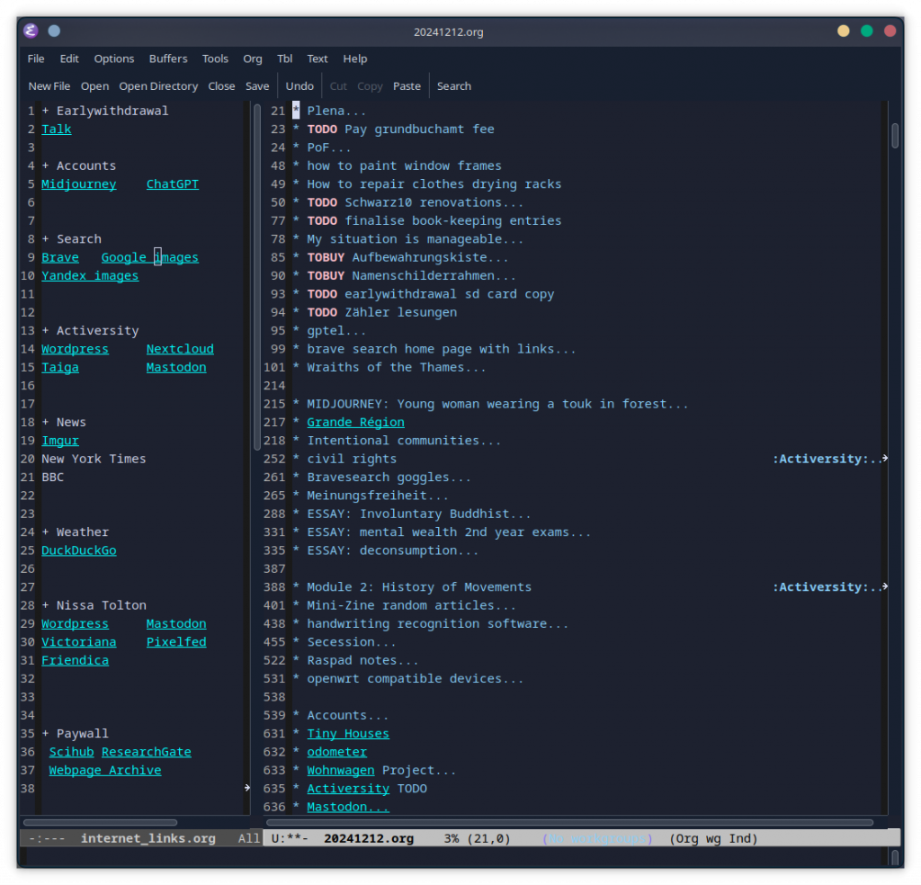The width and height of the screenshot is (921, 885).
Task: Open the Brave search link
Action: [60, 258]
